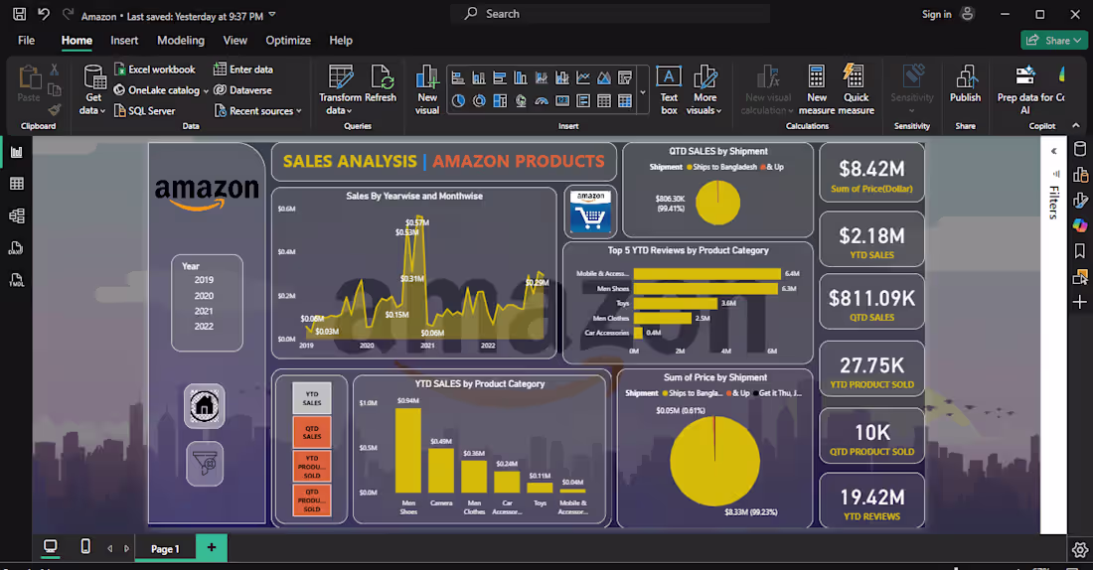Insert a New visual

point(426,90)
